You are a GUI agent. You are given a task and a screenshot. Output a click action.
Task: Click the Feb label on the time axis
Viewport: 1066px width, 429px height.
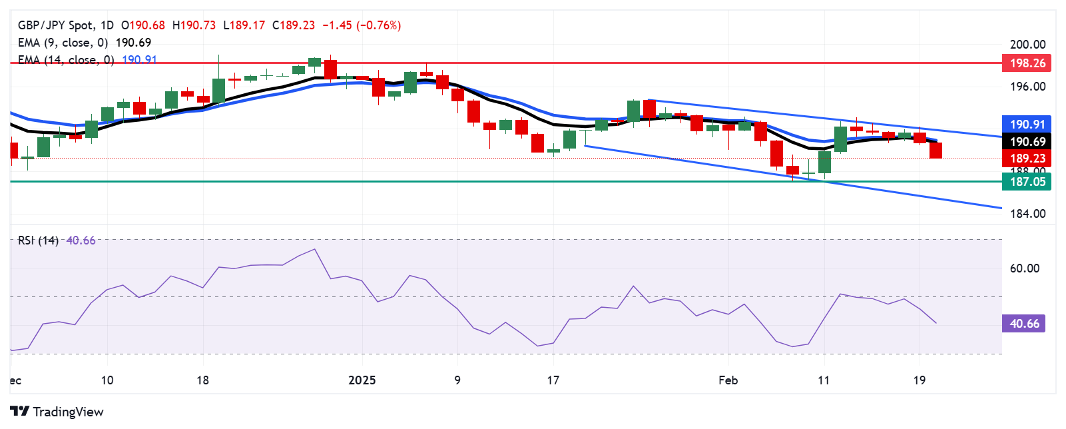coord(728,380)
